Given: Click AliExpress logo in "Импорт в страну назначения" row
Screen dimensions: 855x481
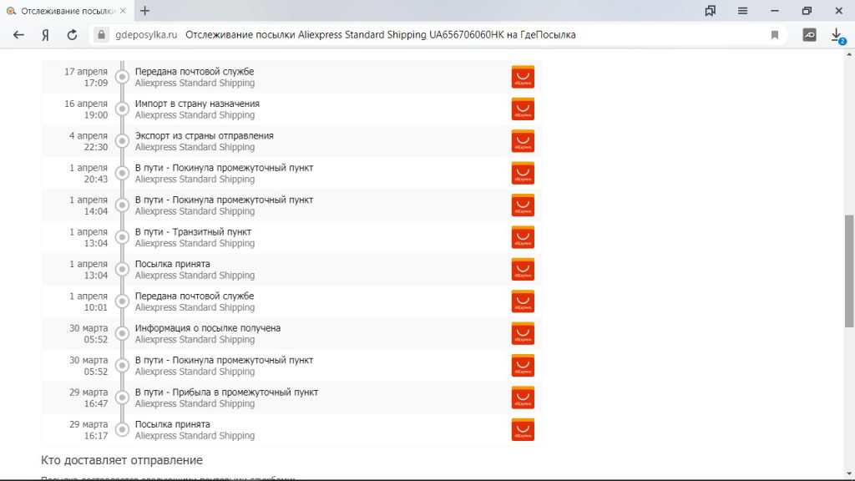Looking at the screenshot, I should click(x=523, y=109).
